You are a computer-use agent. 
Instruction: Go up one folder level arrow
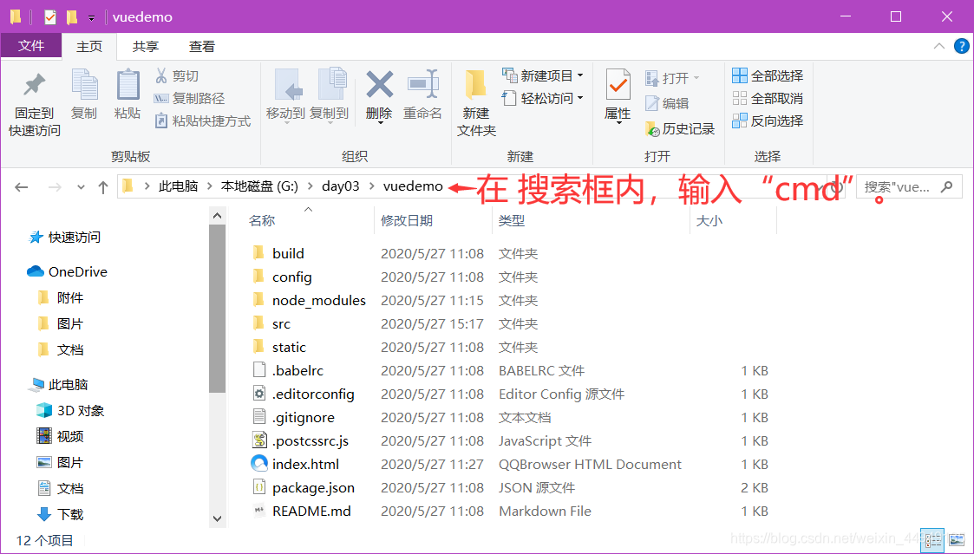click(x=103, y=187)
